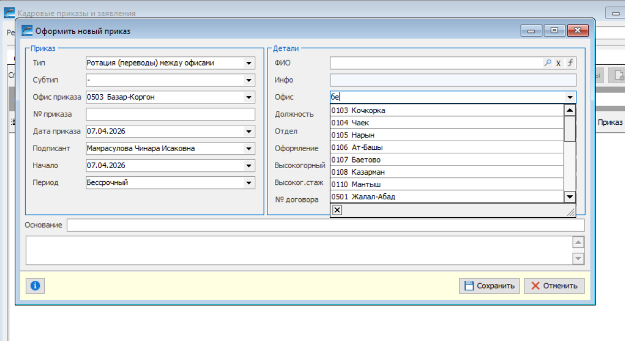The image size is (625, 341).
Task: Open the Офис приказа dropdown
Action: [x=249, y=97]
